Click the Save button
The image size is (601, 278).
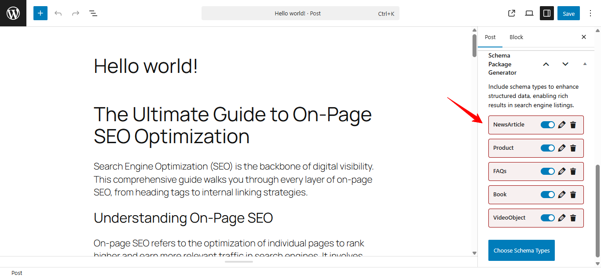coord(568,13)
